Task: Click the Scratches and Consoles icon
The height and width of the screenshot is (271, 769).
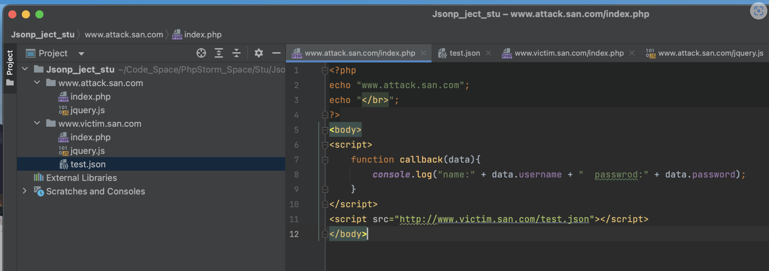Action: point(39,191)
